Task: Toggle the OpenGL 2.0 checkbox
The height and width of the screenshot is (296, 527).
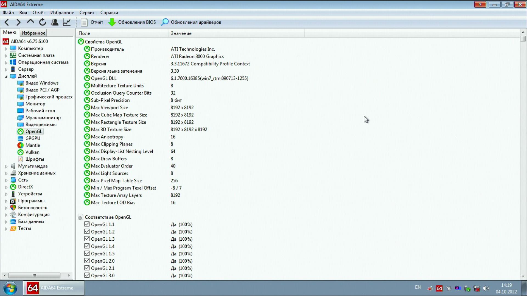Action: [87, 261]
